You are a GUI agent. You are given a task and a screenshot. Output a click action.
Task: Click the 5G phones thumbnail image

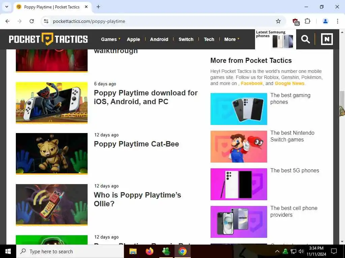pyautogui.click(x=239, y=184)
